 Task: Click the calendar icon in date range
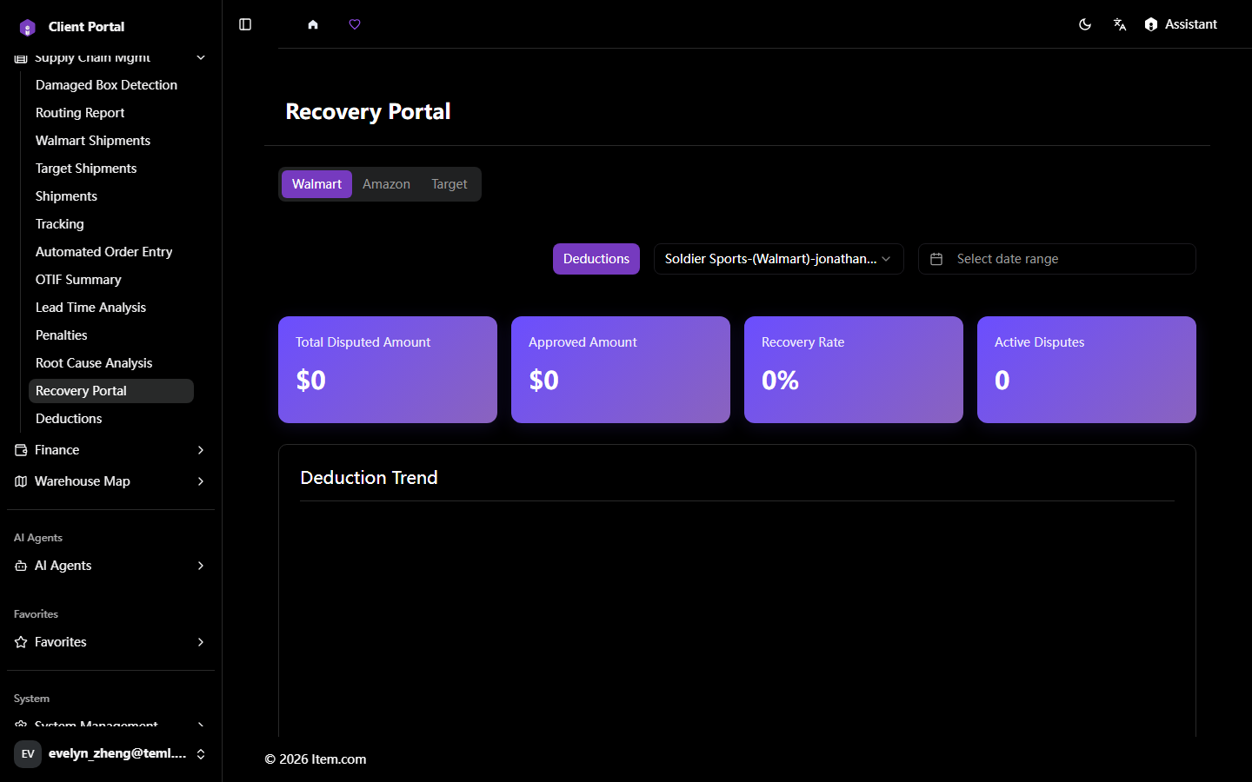[936, 259]
